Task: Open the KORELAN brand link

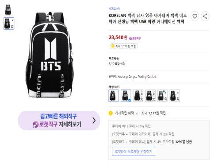Action: click(114, 8)
